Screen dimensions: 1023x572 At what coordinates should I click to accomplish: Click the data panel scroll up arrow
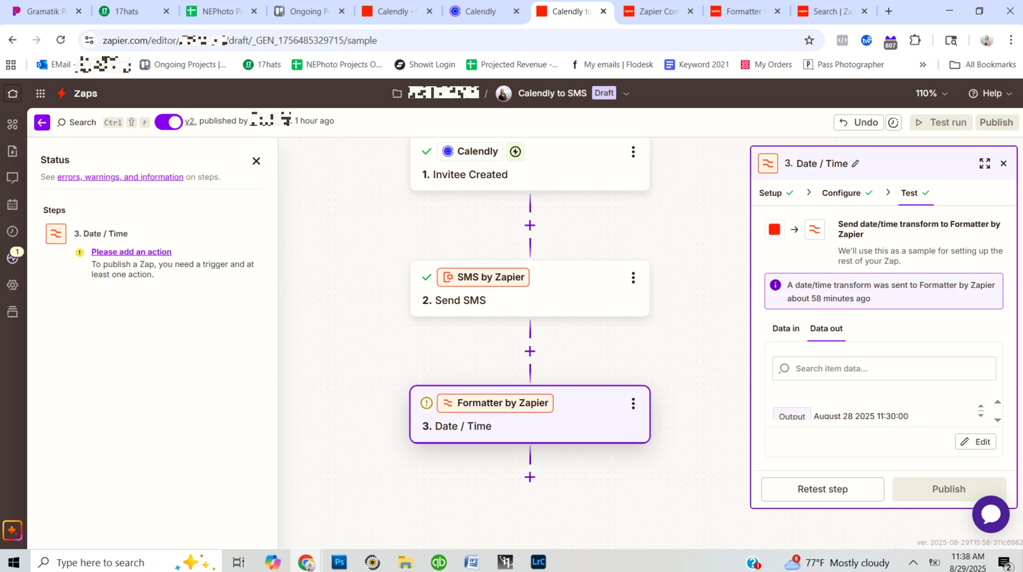point(997,402)
